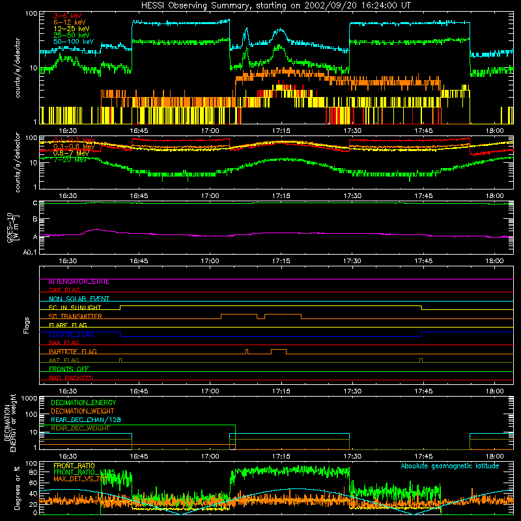
Task: Click the REAR_DEC_CHAN/128 legend label
Action: tap(86, 420)
